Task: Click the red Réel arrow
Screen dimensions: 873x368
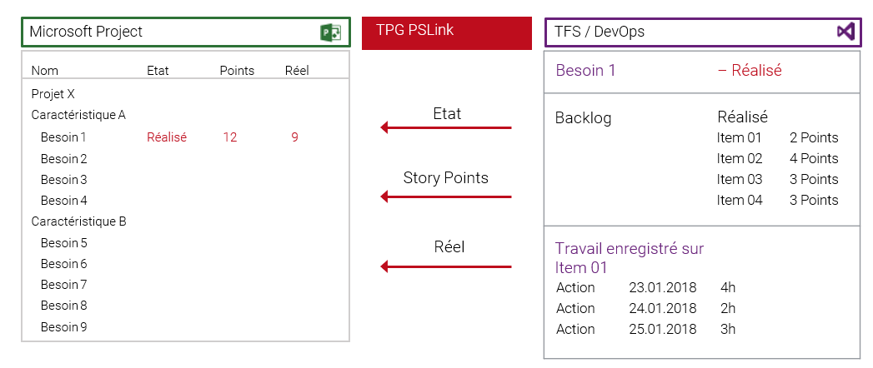Action: click(445, 266)
